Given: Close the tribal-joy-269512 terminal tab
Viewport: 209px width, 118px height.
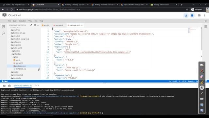Looking at the screenshot, I should [x=31, y=86].
